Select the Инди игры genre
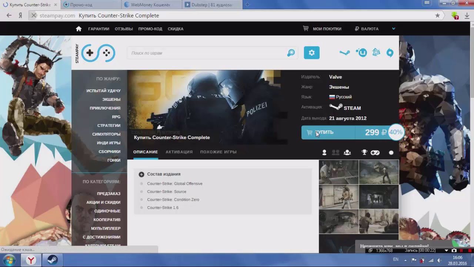Screen dimensions: 474x267 tap(109, 143)
